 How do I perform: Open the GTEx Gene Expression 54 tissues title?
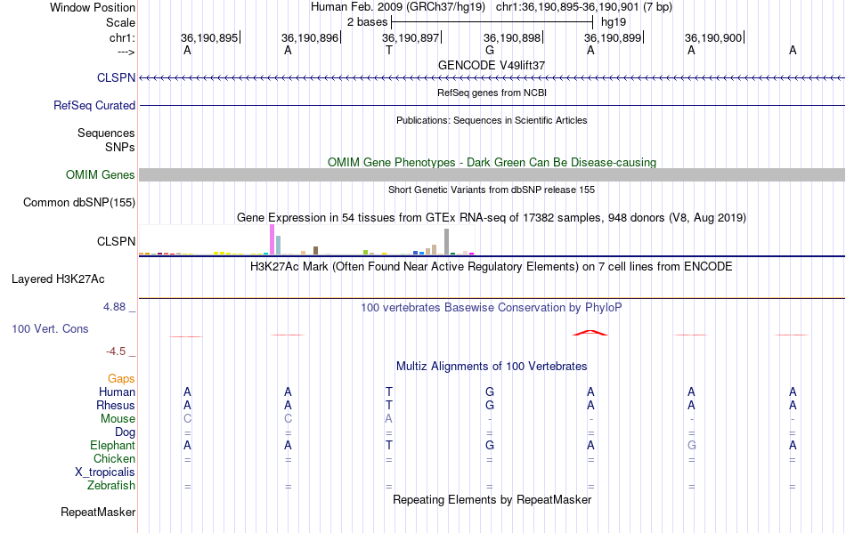coord(492,218)
